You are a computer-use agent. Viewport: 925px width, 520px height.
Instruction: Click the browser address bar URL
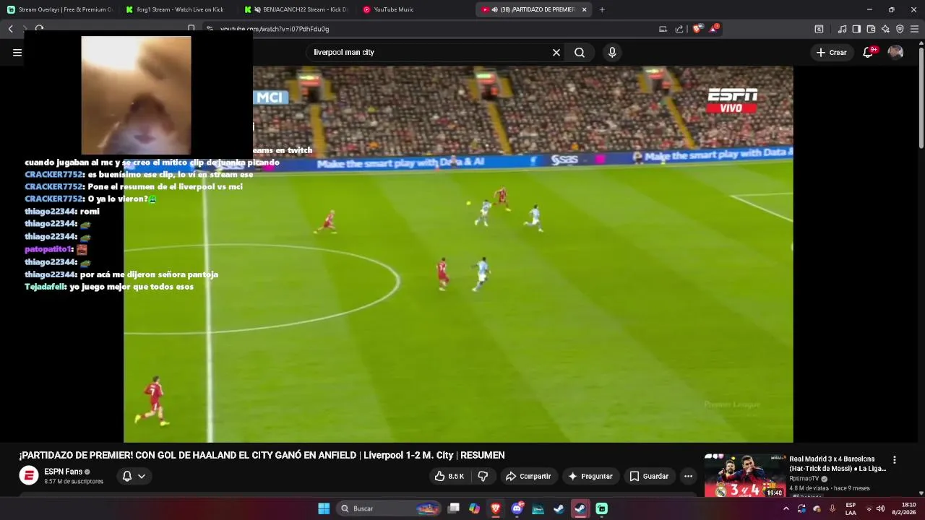[275, 29]
